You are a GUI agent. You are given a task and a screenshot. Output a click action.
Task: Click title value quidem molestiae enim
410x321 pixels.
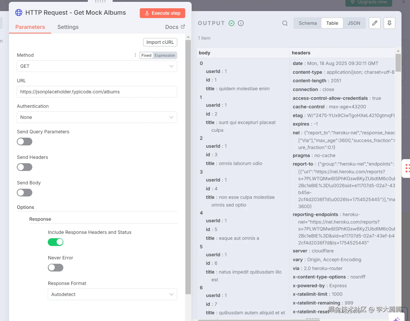point(244,89)
